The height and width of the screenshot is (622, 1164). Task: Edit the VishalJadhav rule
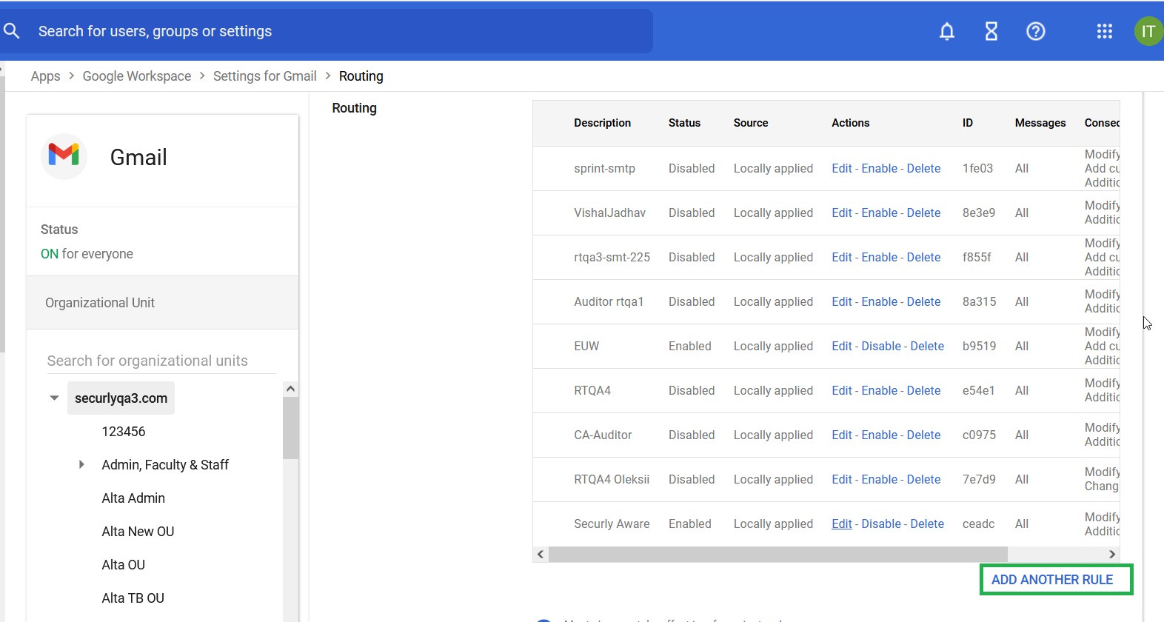click(842, 213)
